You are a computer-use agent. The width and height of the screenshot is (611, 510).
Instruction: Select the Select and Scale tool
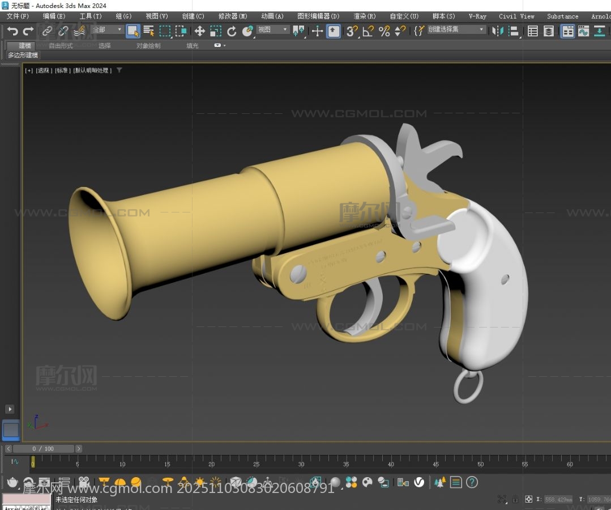(x=216, y=31)
